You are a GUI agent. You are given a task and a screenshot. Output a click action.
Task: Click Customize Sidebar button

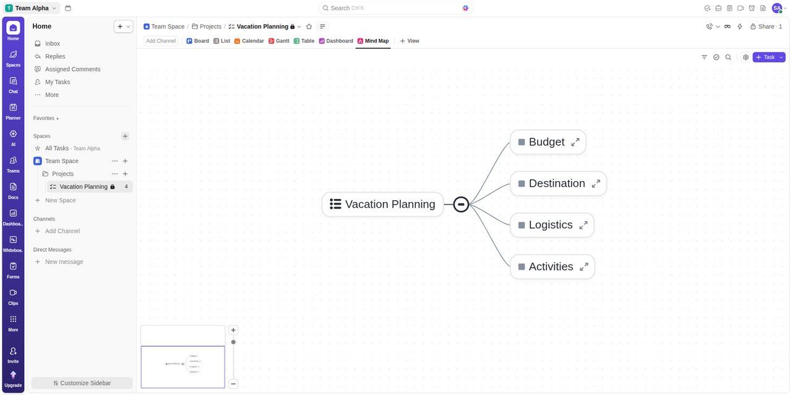[x=82, y=383]
